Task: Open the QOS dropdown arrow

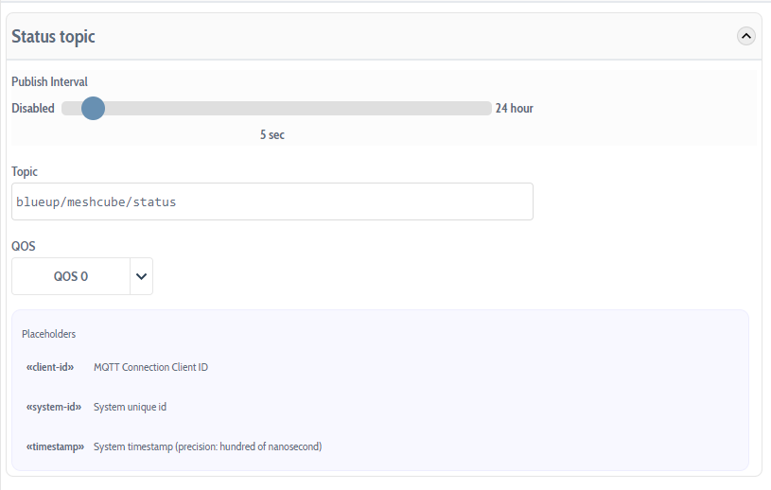Action: (141, 276)
